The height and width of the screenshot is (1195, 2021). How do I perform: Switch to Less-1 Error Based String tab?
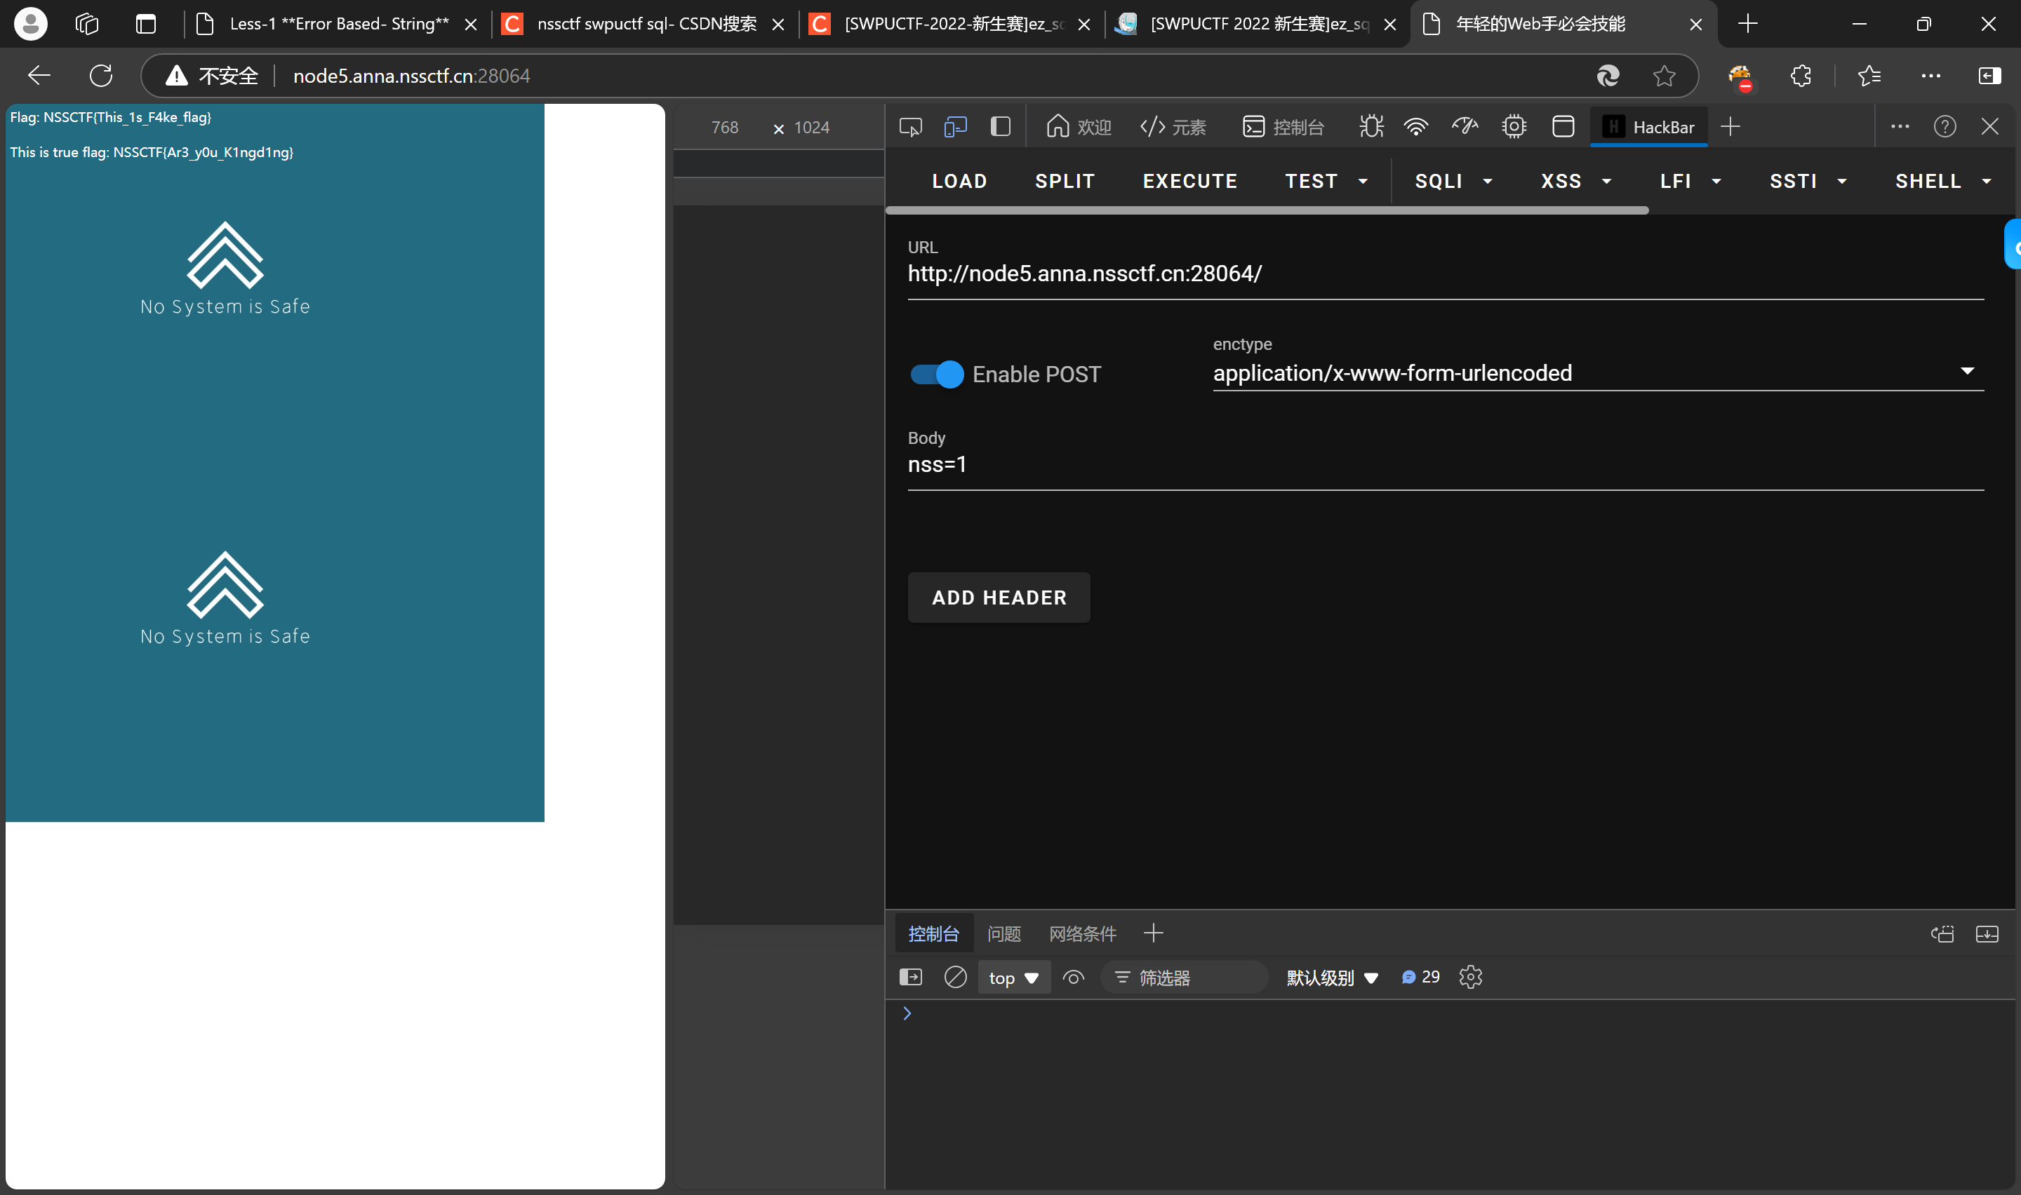(338, 23)
